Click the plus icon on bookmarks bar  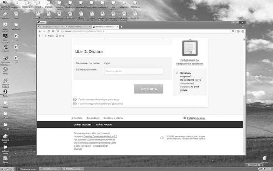(40, 36)
